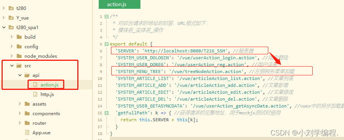Click the components folder icon
Screen dimensions: 344x140
[x=27, y=114]
